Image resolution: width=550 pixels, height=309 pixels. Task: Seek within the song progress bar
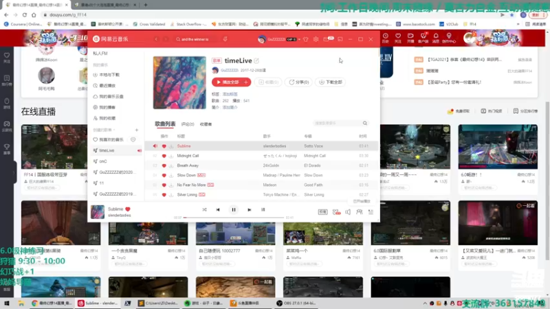(233, 218)
